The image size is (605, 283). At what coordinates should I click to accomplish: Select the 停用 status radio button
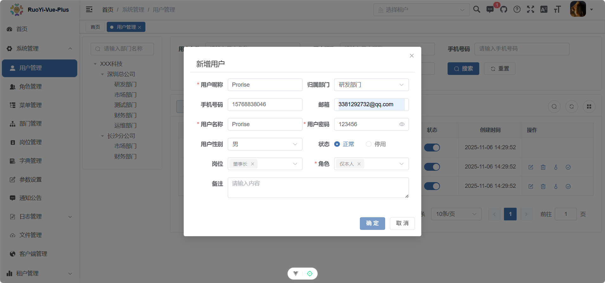coord(369,144)
